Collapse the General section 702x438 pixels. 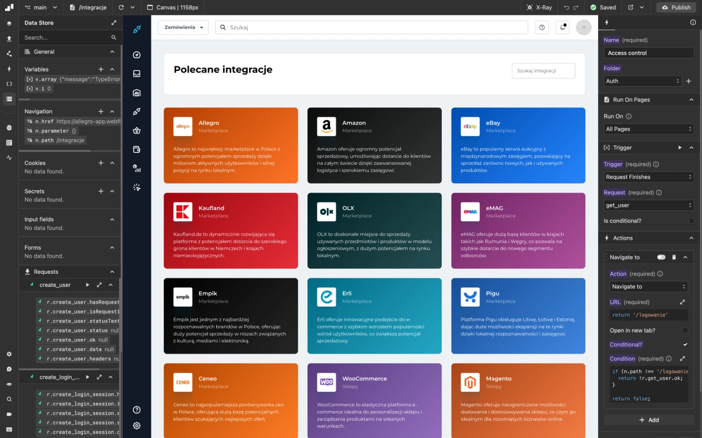tap(112, 52)
